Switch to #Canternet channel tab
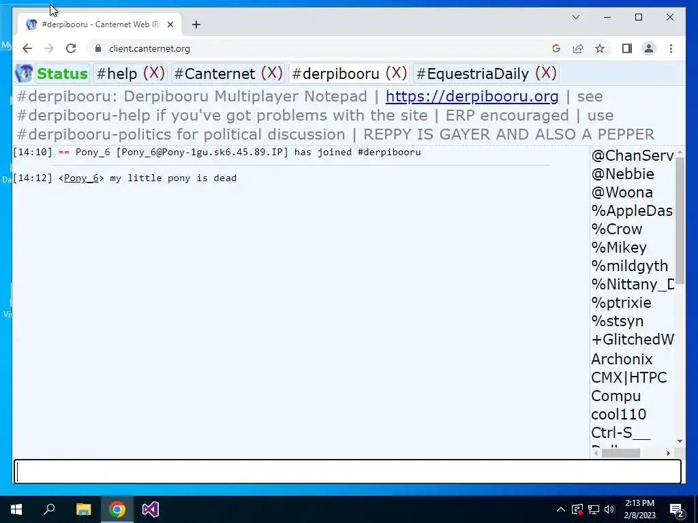The image size is (698, 523). (x=215, y=74)
